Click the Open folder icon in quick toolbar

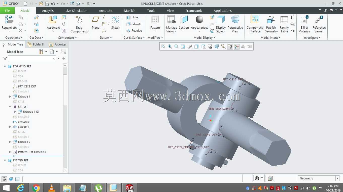click(41, 4)
